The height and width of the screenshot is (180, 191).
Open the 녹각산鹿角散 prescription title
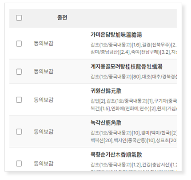[106, 123]
